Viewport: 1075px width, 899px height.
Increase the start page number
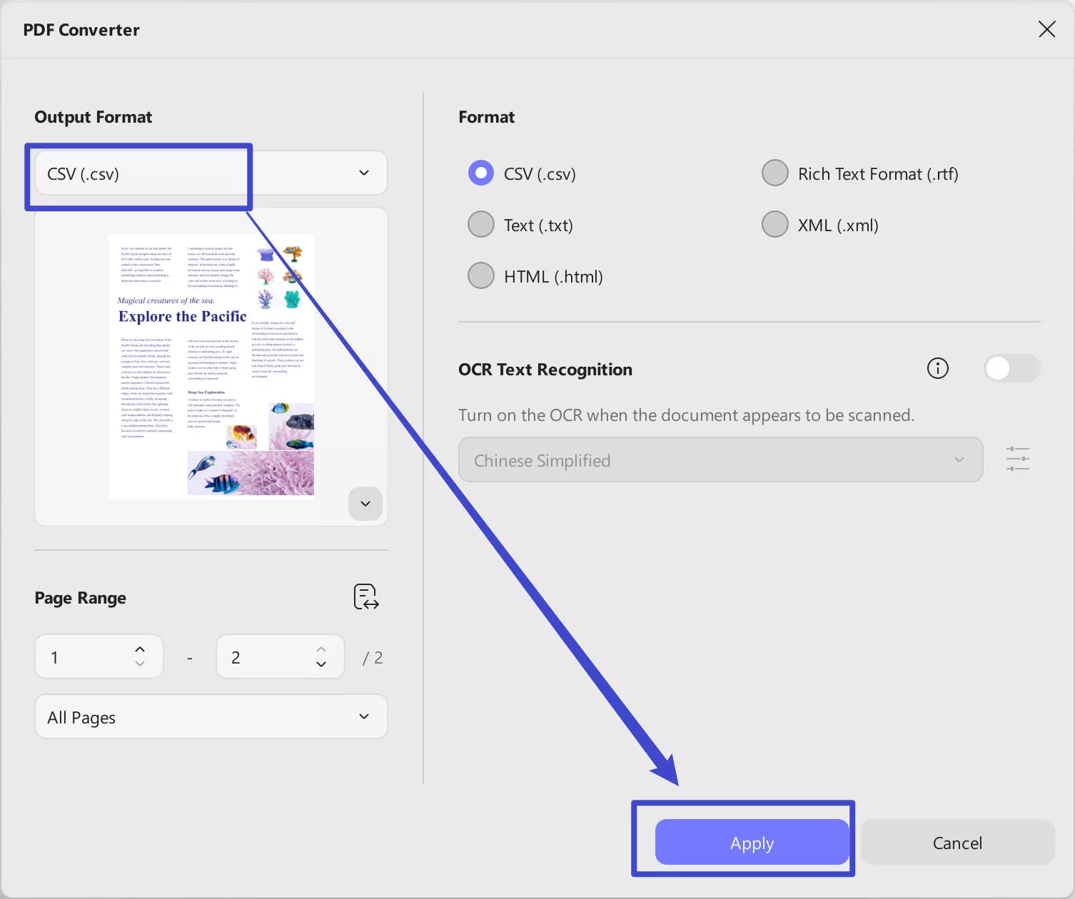pos(140,649)
